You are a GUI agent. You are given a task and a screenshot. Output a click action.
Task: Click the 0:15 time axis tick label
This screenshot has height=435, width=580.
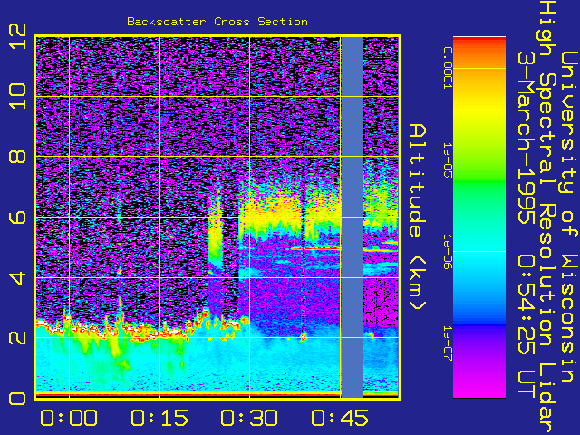click(159, 418)
